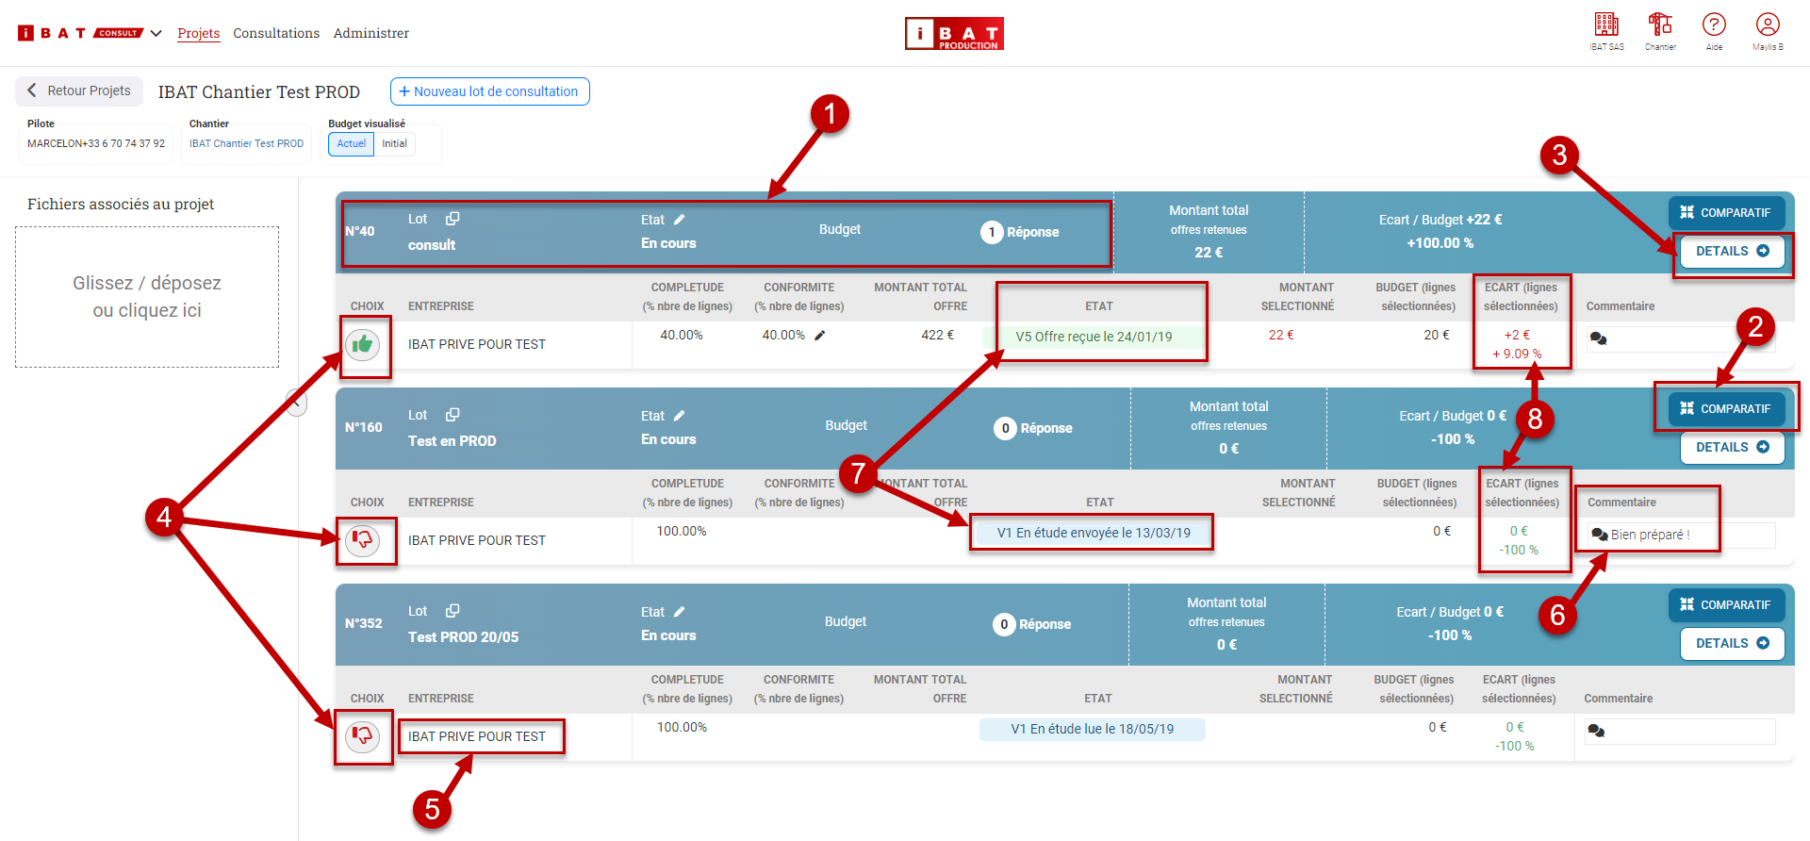Viewport: 1810px width, 841px height.
Task: Open the Consultations menu
Action: [x=276, y=33]
